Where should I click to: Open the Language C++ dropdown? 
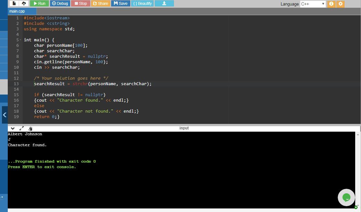[313, 4]
